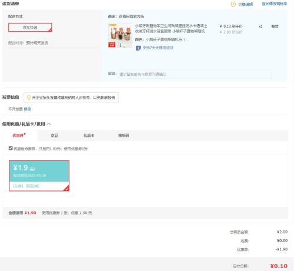Open the 礼品卡 tab
This screenshot has height=271, width=294.
[x=89, y=135]
